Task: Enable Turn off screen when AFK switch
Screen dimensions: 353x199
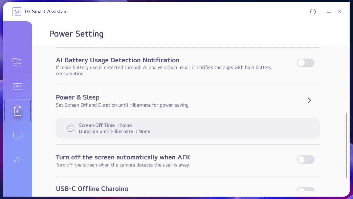Action: click(306, 160)
